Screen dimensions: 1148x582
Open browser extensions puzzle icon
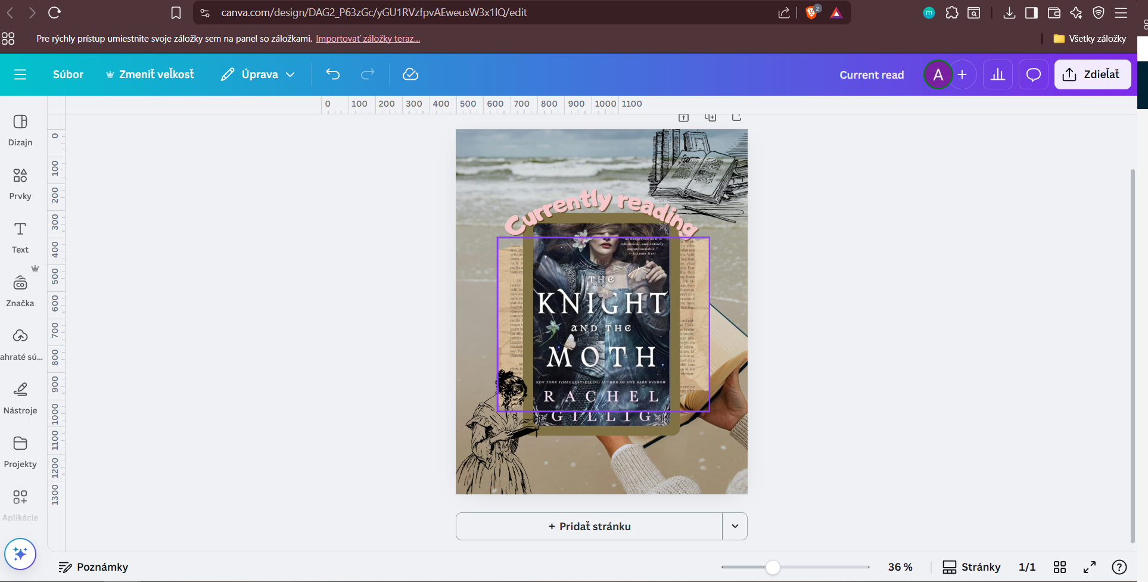coord(952,13)
